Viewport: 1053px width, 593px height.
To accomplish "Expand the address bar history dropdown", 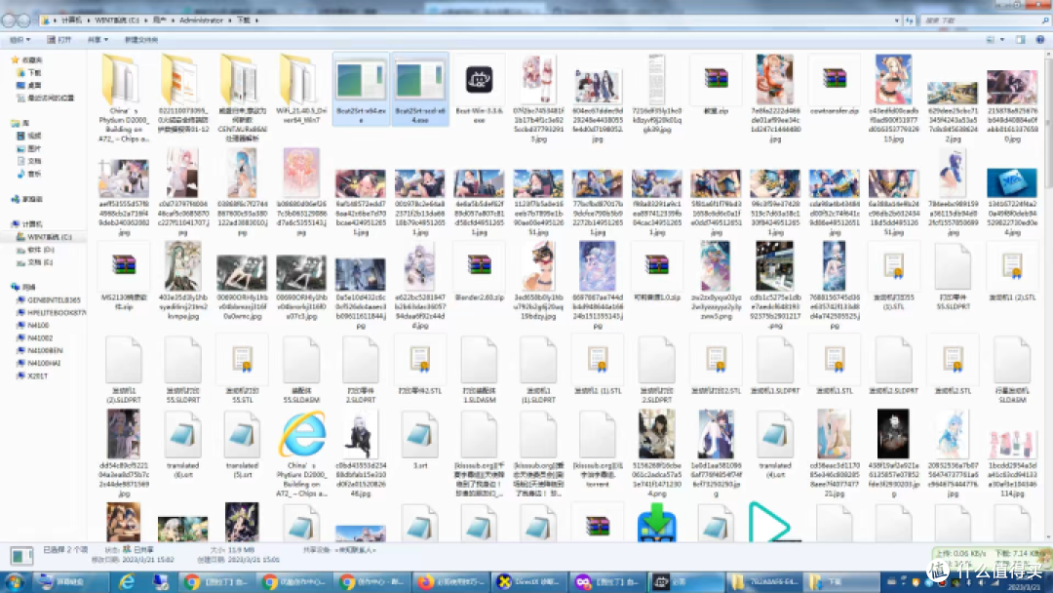I will [897, 20].
